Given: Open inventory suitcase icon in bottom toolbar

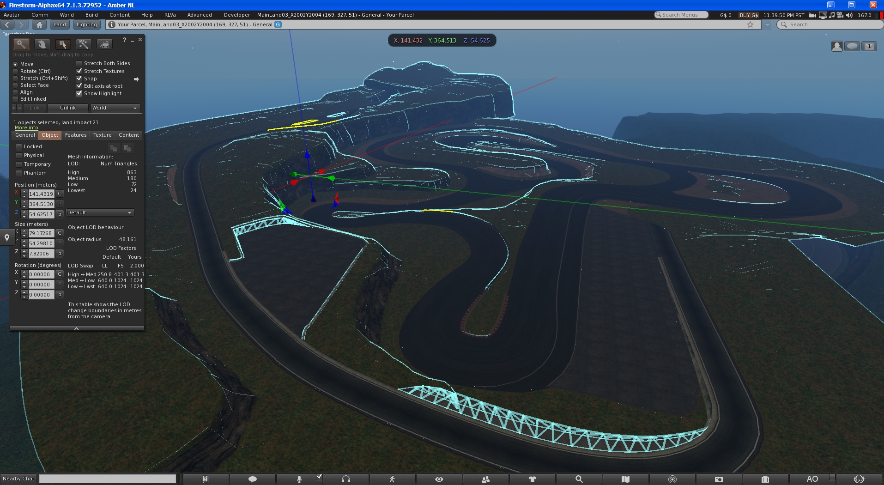Looking at the screenshot, I should pyautogui.click(x=766, y=479).
